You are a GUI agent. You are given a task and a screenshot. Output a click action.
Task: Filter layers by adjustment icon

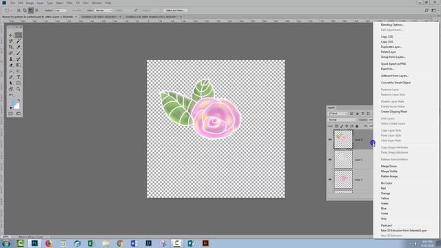(x=357, y=114)
